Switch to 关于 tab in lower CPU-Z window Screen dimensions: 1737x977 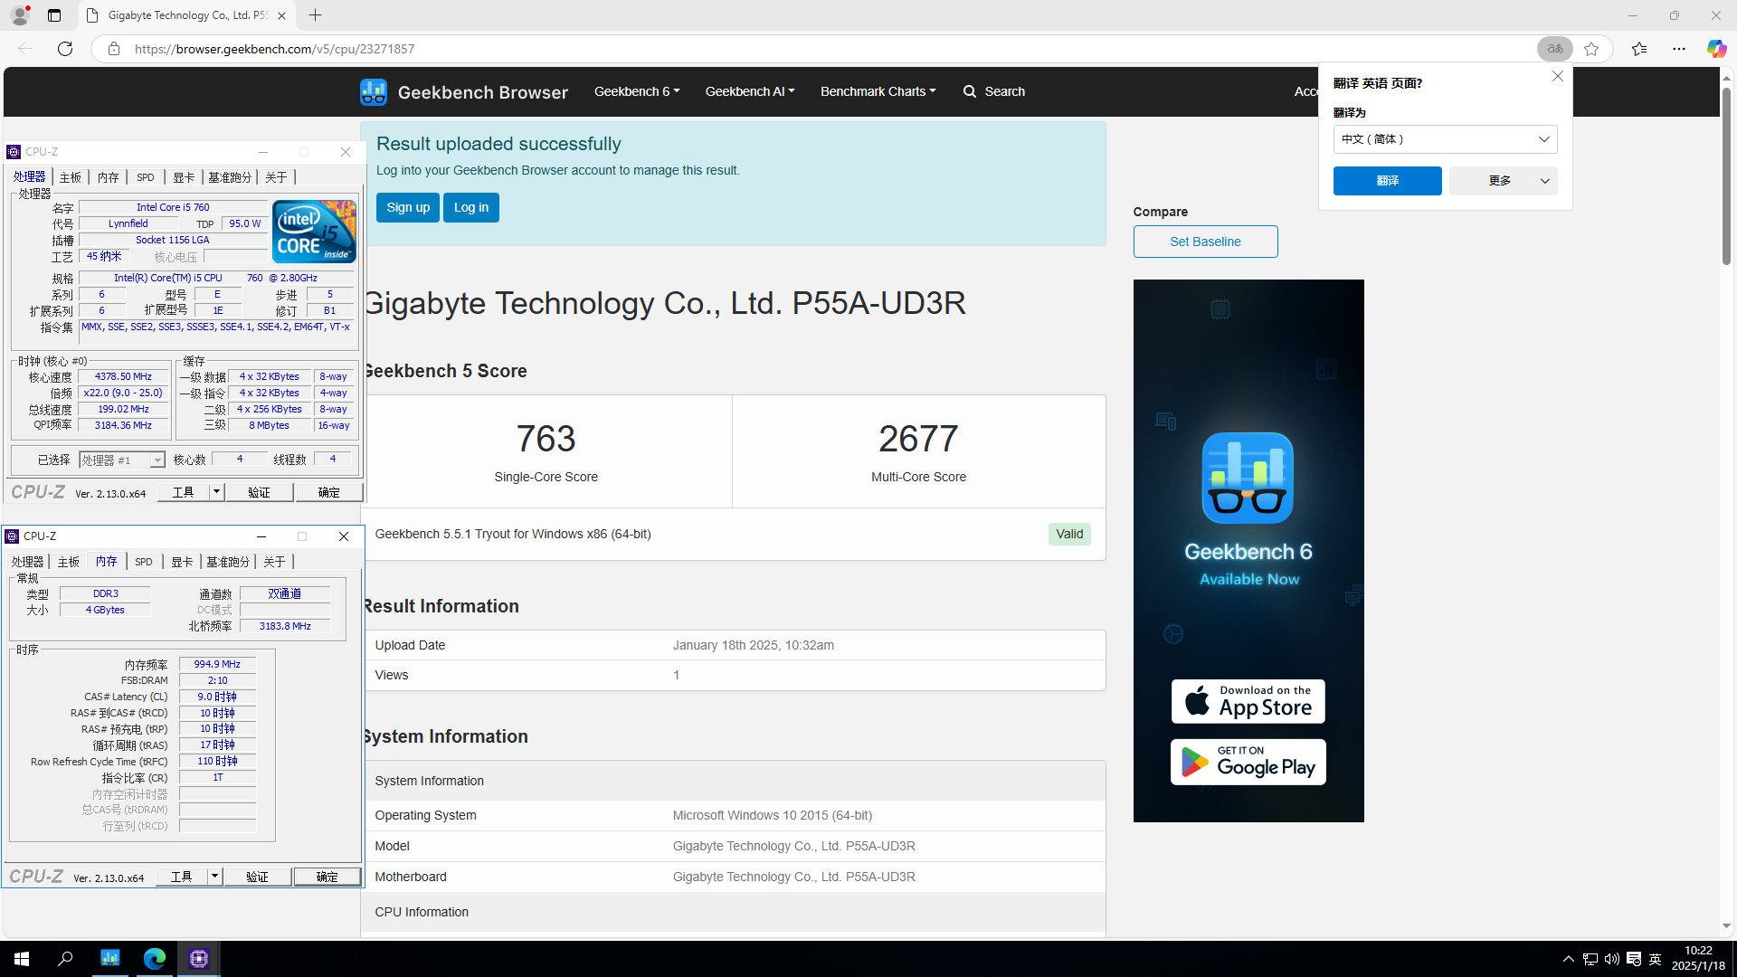pos(274,562)
